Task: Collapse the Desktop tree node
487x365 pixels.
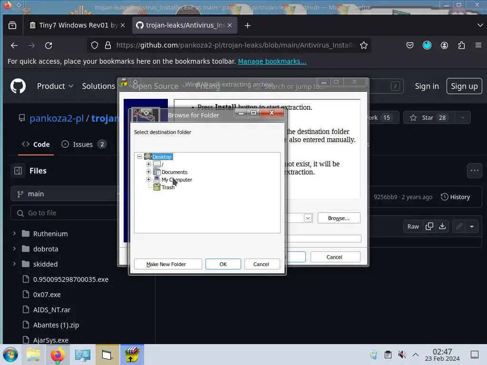Action: [x=139, y=157]
